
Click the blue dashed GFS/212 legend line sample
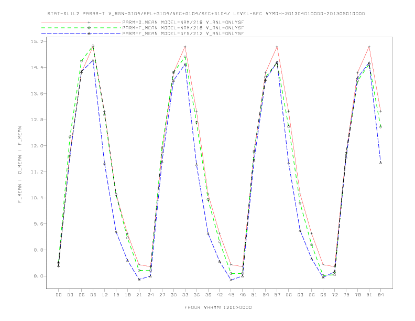(x=81, y=34)
